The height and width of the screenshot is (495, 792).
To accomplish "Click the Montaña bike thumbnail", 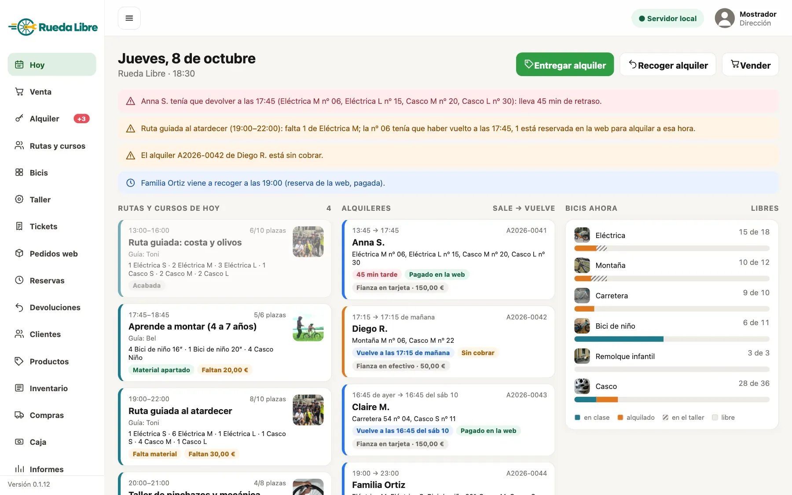I will point(582,265).
